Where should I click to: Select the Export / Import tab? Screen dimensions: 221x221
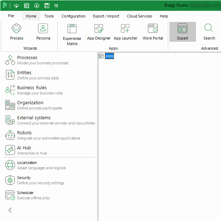coord(106,16)
